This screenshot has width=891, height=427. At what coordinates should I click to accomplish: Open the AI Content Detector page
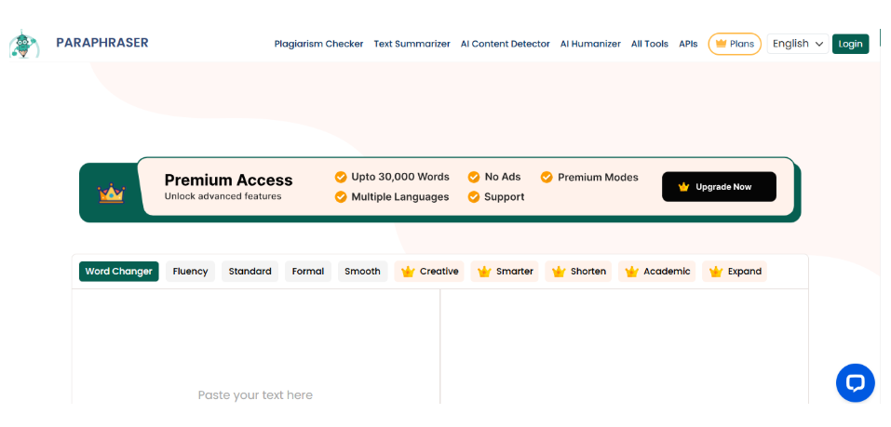click(x=506, y=44)
